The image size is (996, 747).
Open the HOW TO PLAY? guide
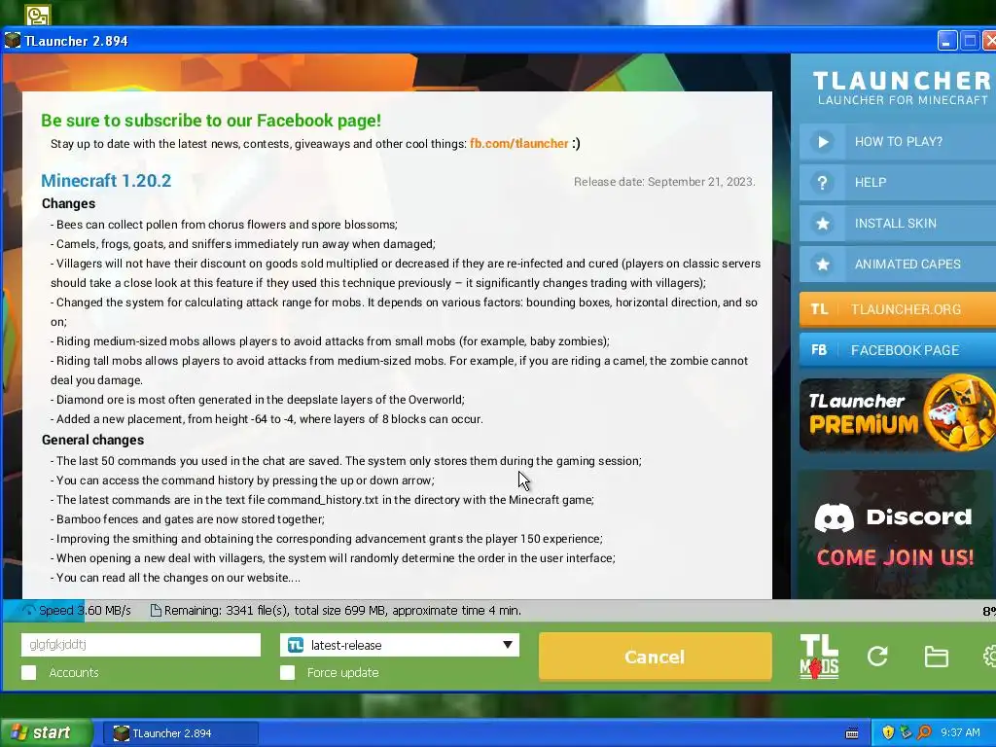(x=897, y=142)
